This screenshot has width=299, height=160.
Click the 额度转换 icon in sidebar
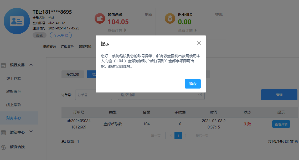[x=3, y=147]
